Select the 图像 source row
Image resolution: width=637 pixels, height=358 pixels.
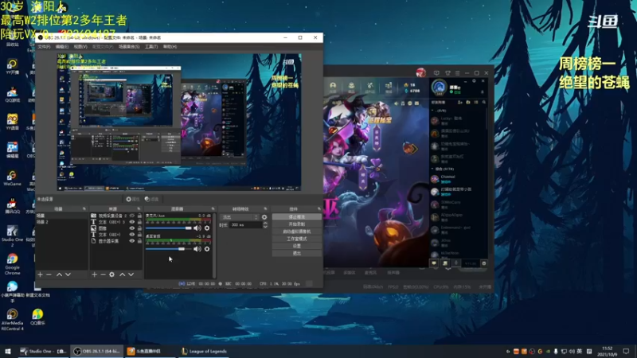pos(116,228)
